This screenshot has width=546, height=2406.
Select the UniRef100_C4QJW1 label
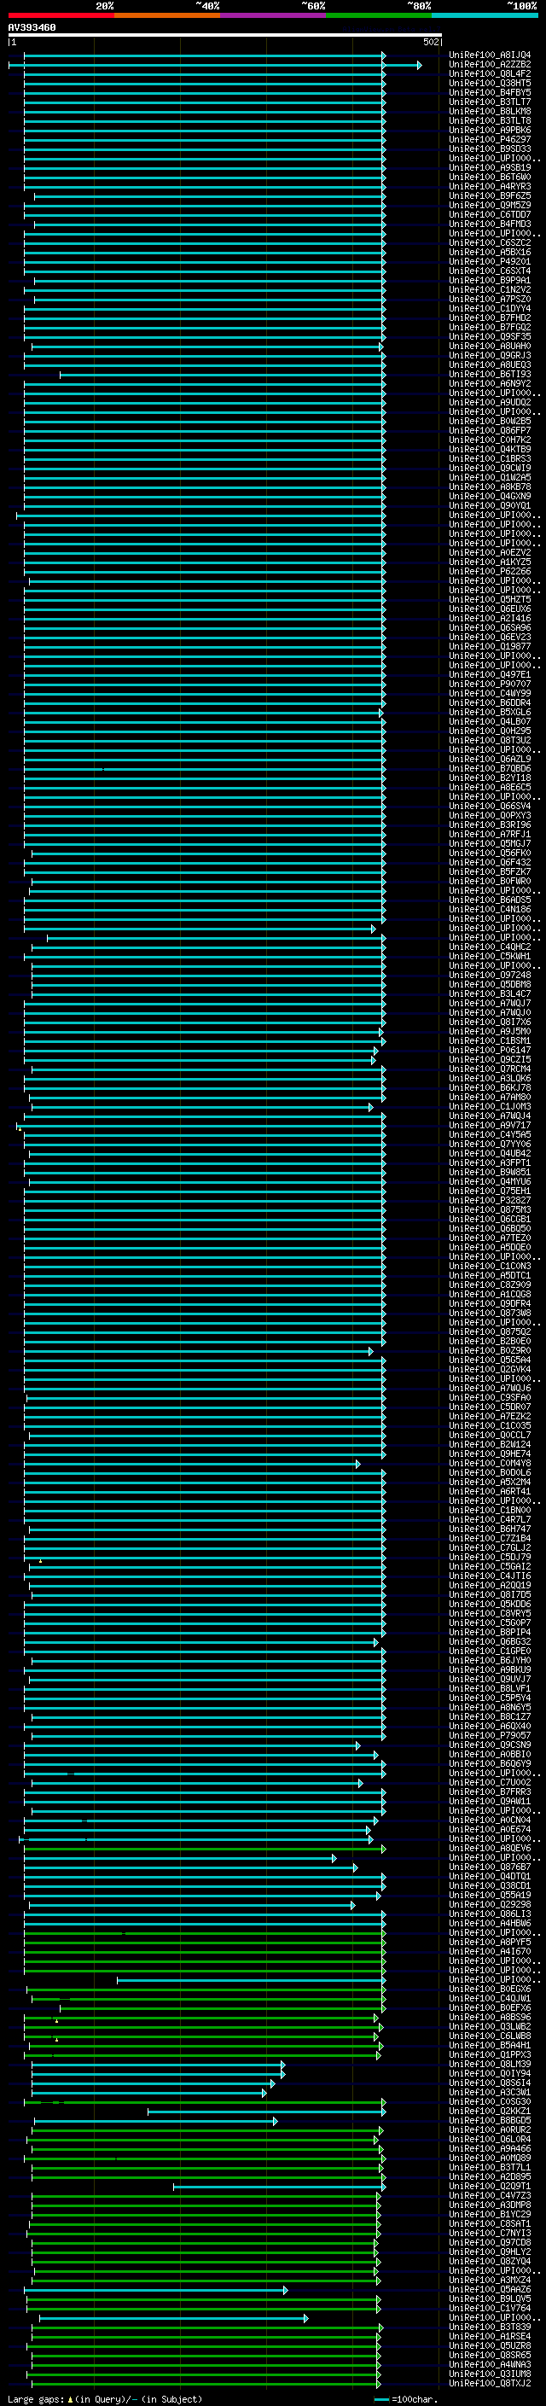pyautogui.click(x=490, y=1998)
